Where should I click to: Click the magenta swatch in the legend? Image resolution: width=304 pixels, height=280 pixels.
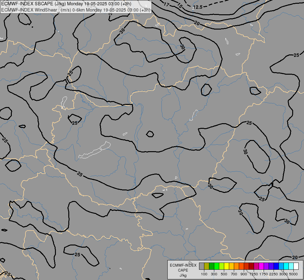(261, 266)
